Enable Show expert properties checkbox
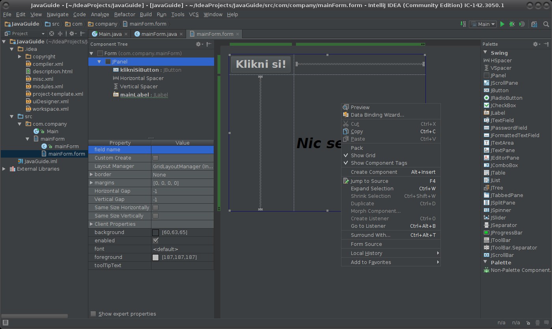552x329 pixels. 93,314
